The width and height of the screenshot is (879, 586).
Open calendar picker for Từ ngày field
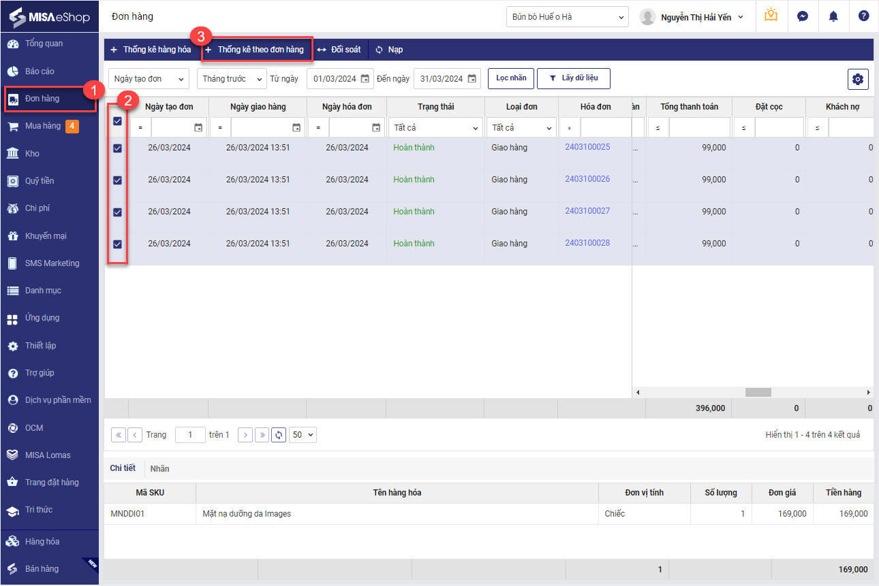tap(365, 79)
